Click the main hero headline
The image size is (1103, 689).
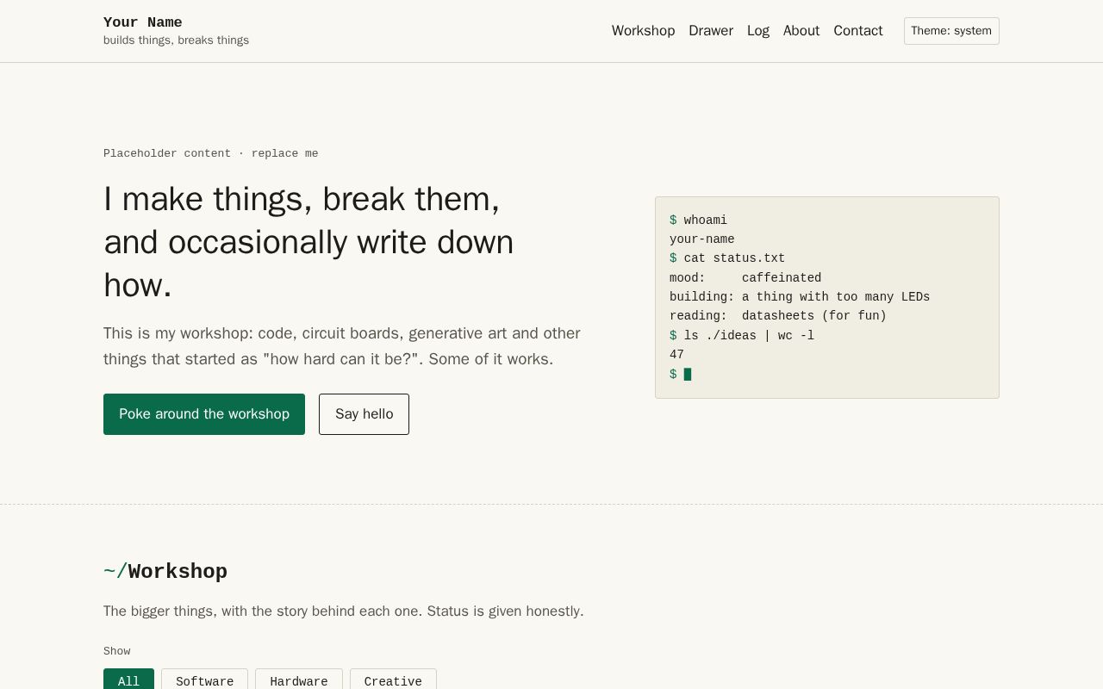click(308, 242)
